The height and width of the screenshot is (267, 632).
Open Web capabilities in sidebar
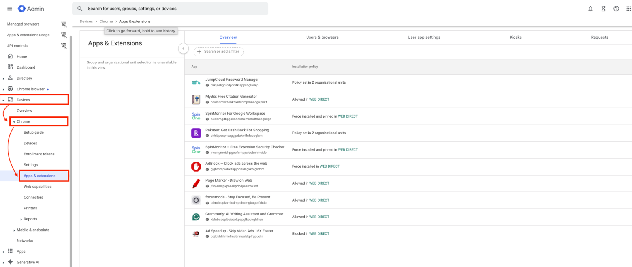coord(38,187)
